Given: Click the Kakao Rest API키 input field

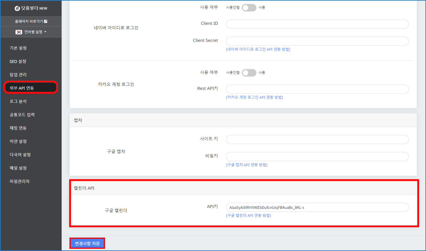Looking at the screenshot, I should [x=317, y=89].
